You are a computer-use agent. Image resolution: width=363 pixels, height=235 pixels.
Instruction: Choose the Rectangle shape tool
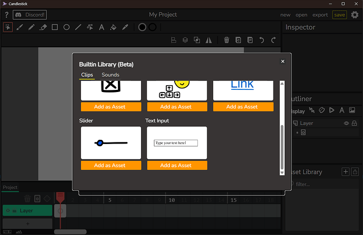[55, 27]
